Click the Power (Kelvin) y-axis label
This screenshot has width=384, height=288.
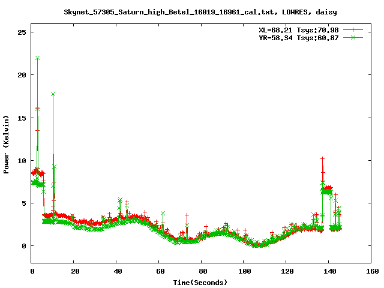(6, 145)
